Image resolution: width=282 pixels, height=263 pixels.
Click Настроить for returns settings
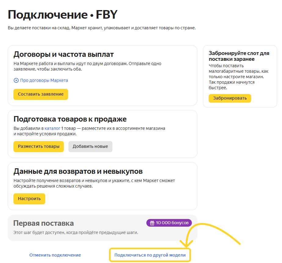(29, 199)
